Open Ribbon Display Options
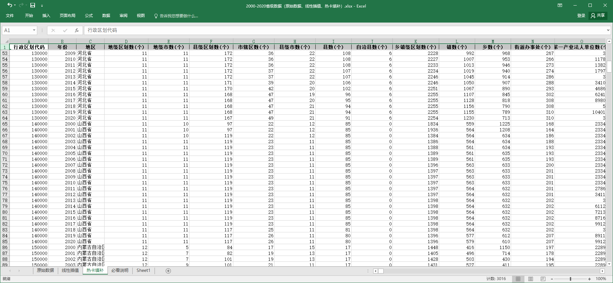This screenshot has width=613, height=283. pos(560,5)
